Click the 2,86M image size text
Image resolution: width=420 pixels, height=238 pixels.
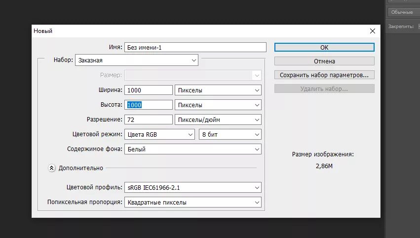click(324, 166)
